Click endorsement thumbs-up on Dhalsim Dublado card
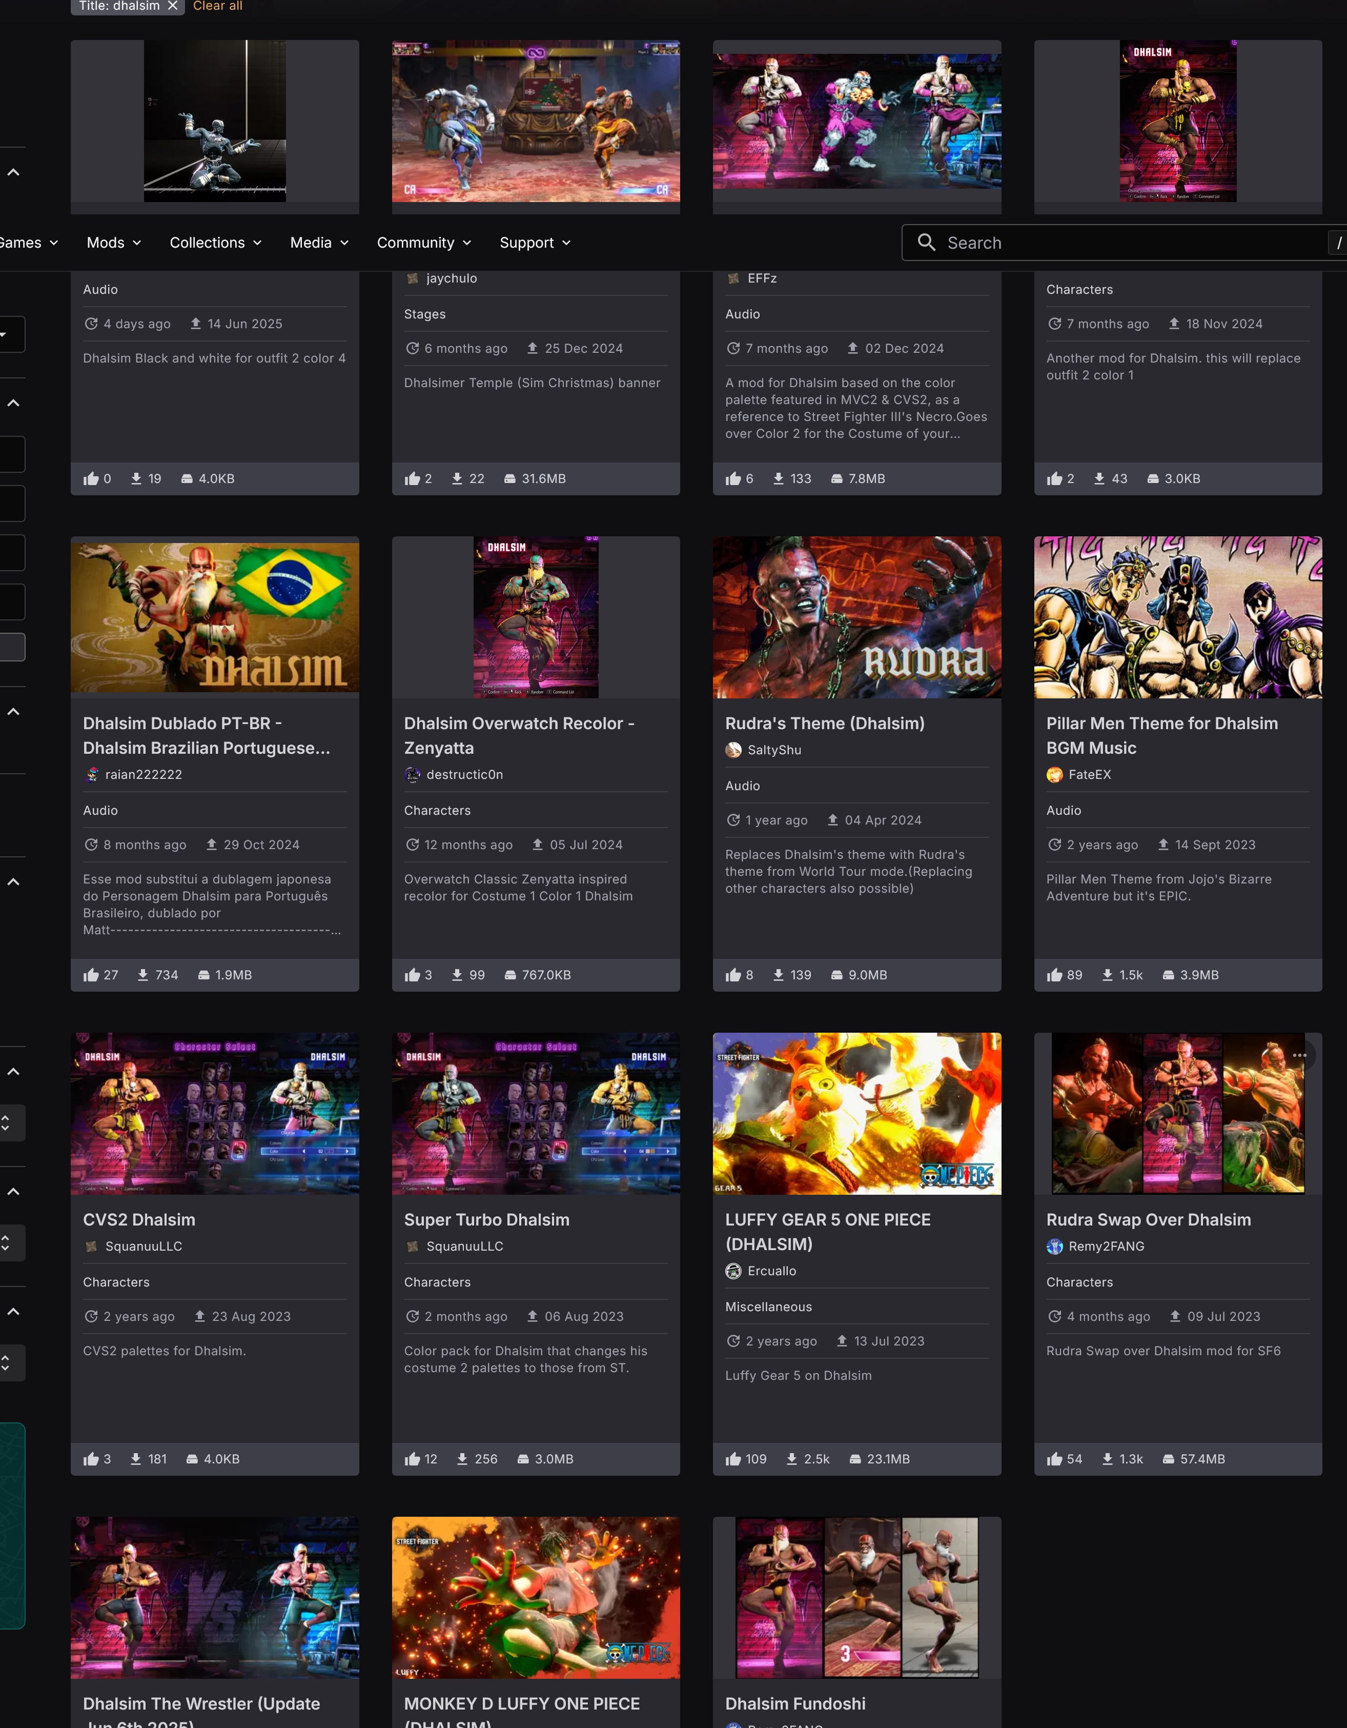Screen dimensions: 1347x1728 coord(91,975)
